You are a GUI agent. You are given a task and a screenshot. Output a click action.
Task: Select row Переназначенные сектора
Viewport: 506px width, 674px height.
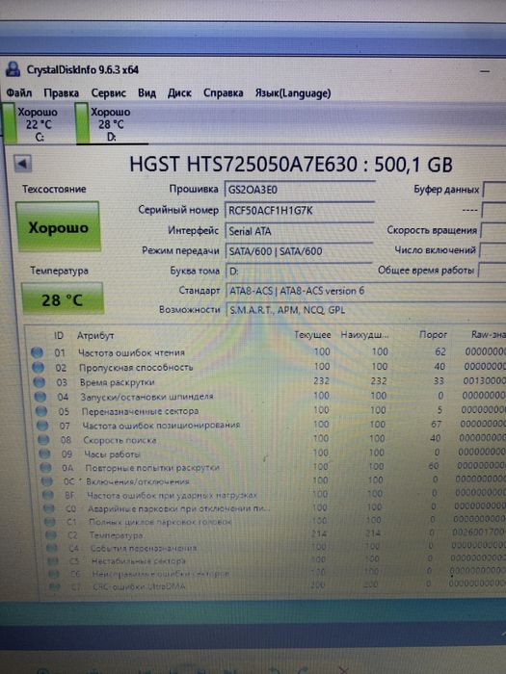tap(270, 410)
